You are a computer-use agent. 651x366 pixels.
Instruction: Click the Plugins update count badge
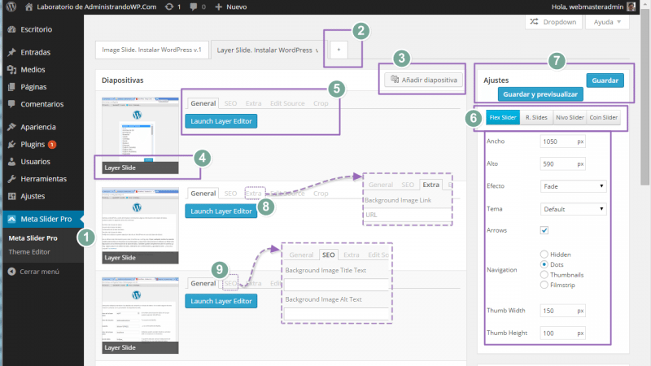click(52, 145)
